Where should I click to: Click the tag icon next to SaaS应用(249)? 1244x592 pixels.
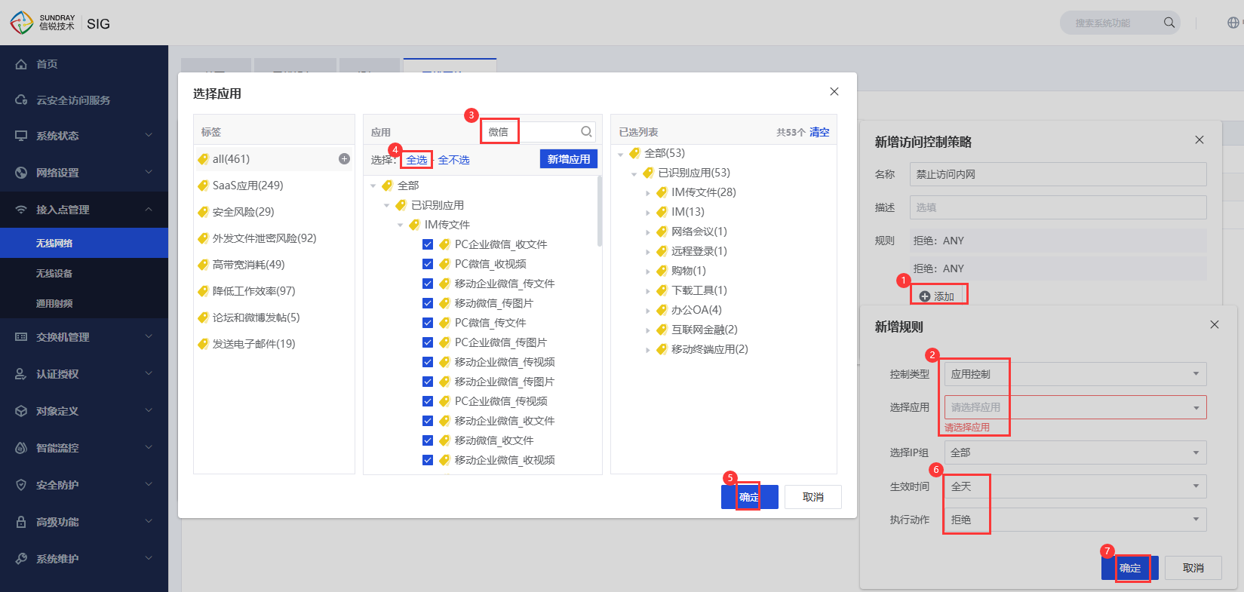(x=203, y=186)
